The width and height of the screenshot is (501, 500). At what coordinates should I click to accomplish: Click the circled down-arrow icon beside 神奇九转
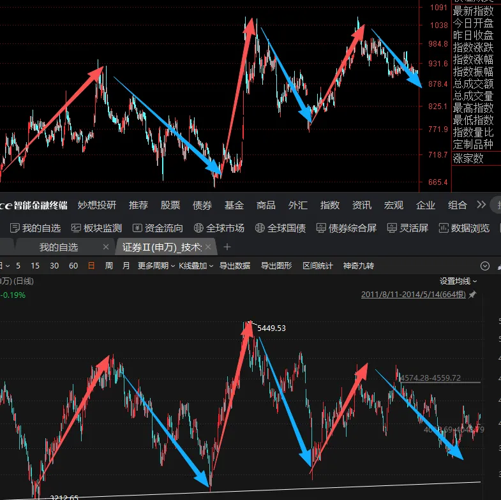[484, 266]
